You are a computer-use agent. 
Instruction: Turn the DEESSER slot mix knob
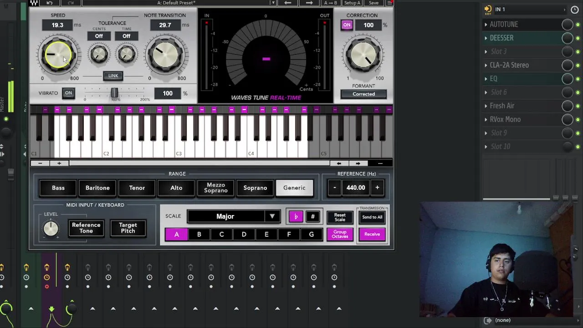point(567,38)
